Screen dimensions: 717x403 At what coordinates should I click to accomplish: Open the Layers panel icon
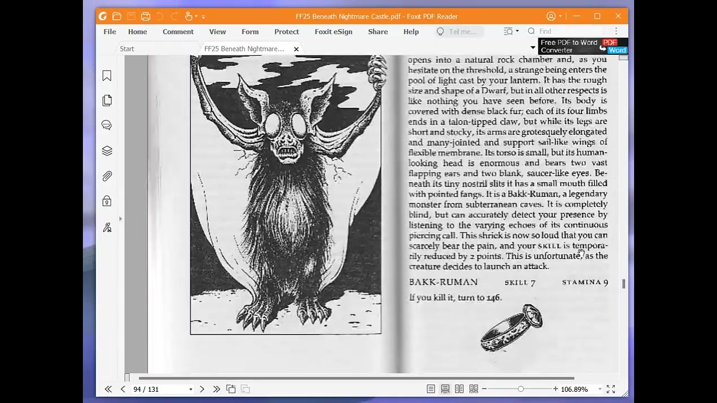click(x=107, y=151)
